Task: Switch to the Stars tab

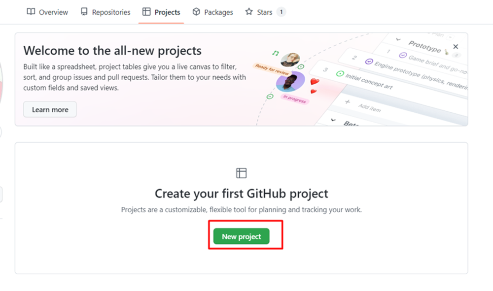Action: point(265,12)
